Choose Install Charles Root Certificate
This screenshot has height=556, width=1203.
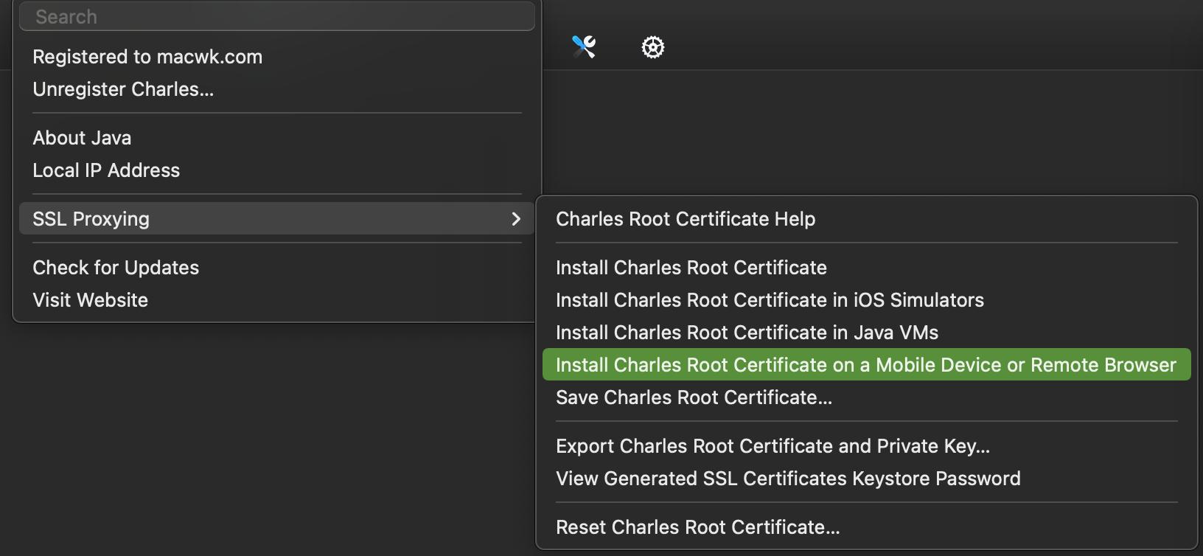867,268
